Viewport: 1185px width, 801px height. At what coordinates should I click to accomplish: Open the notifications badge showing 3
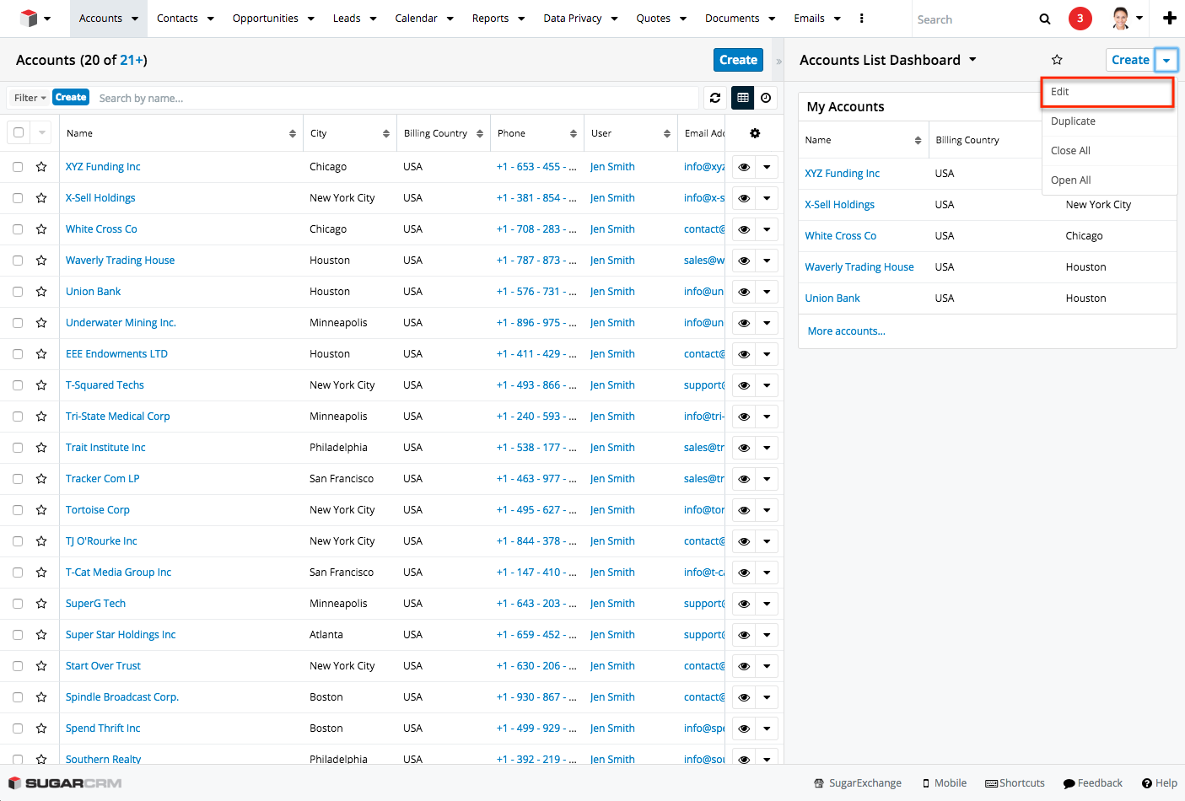(1080, 18)
